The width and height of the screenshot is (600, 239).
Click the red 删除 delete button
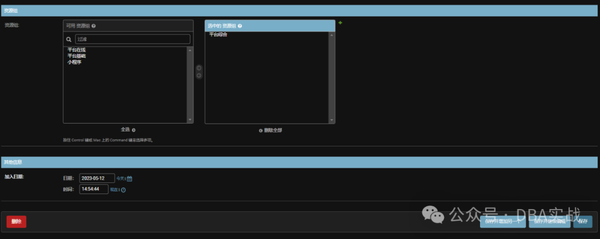pos(17,221)
